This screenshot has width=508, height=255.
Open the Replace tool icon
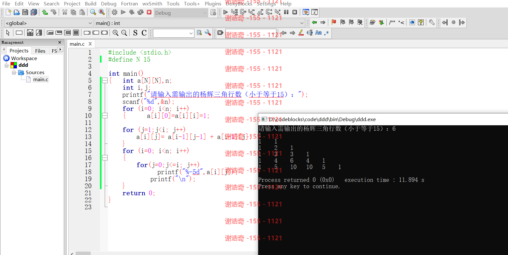coord(102,12)
